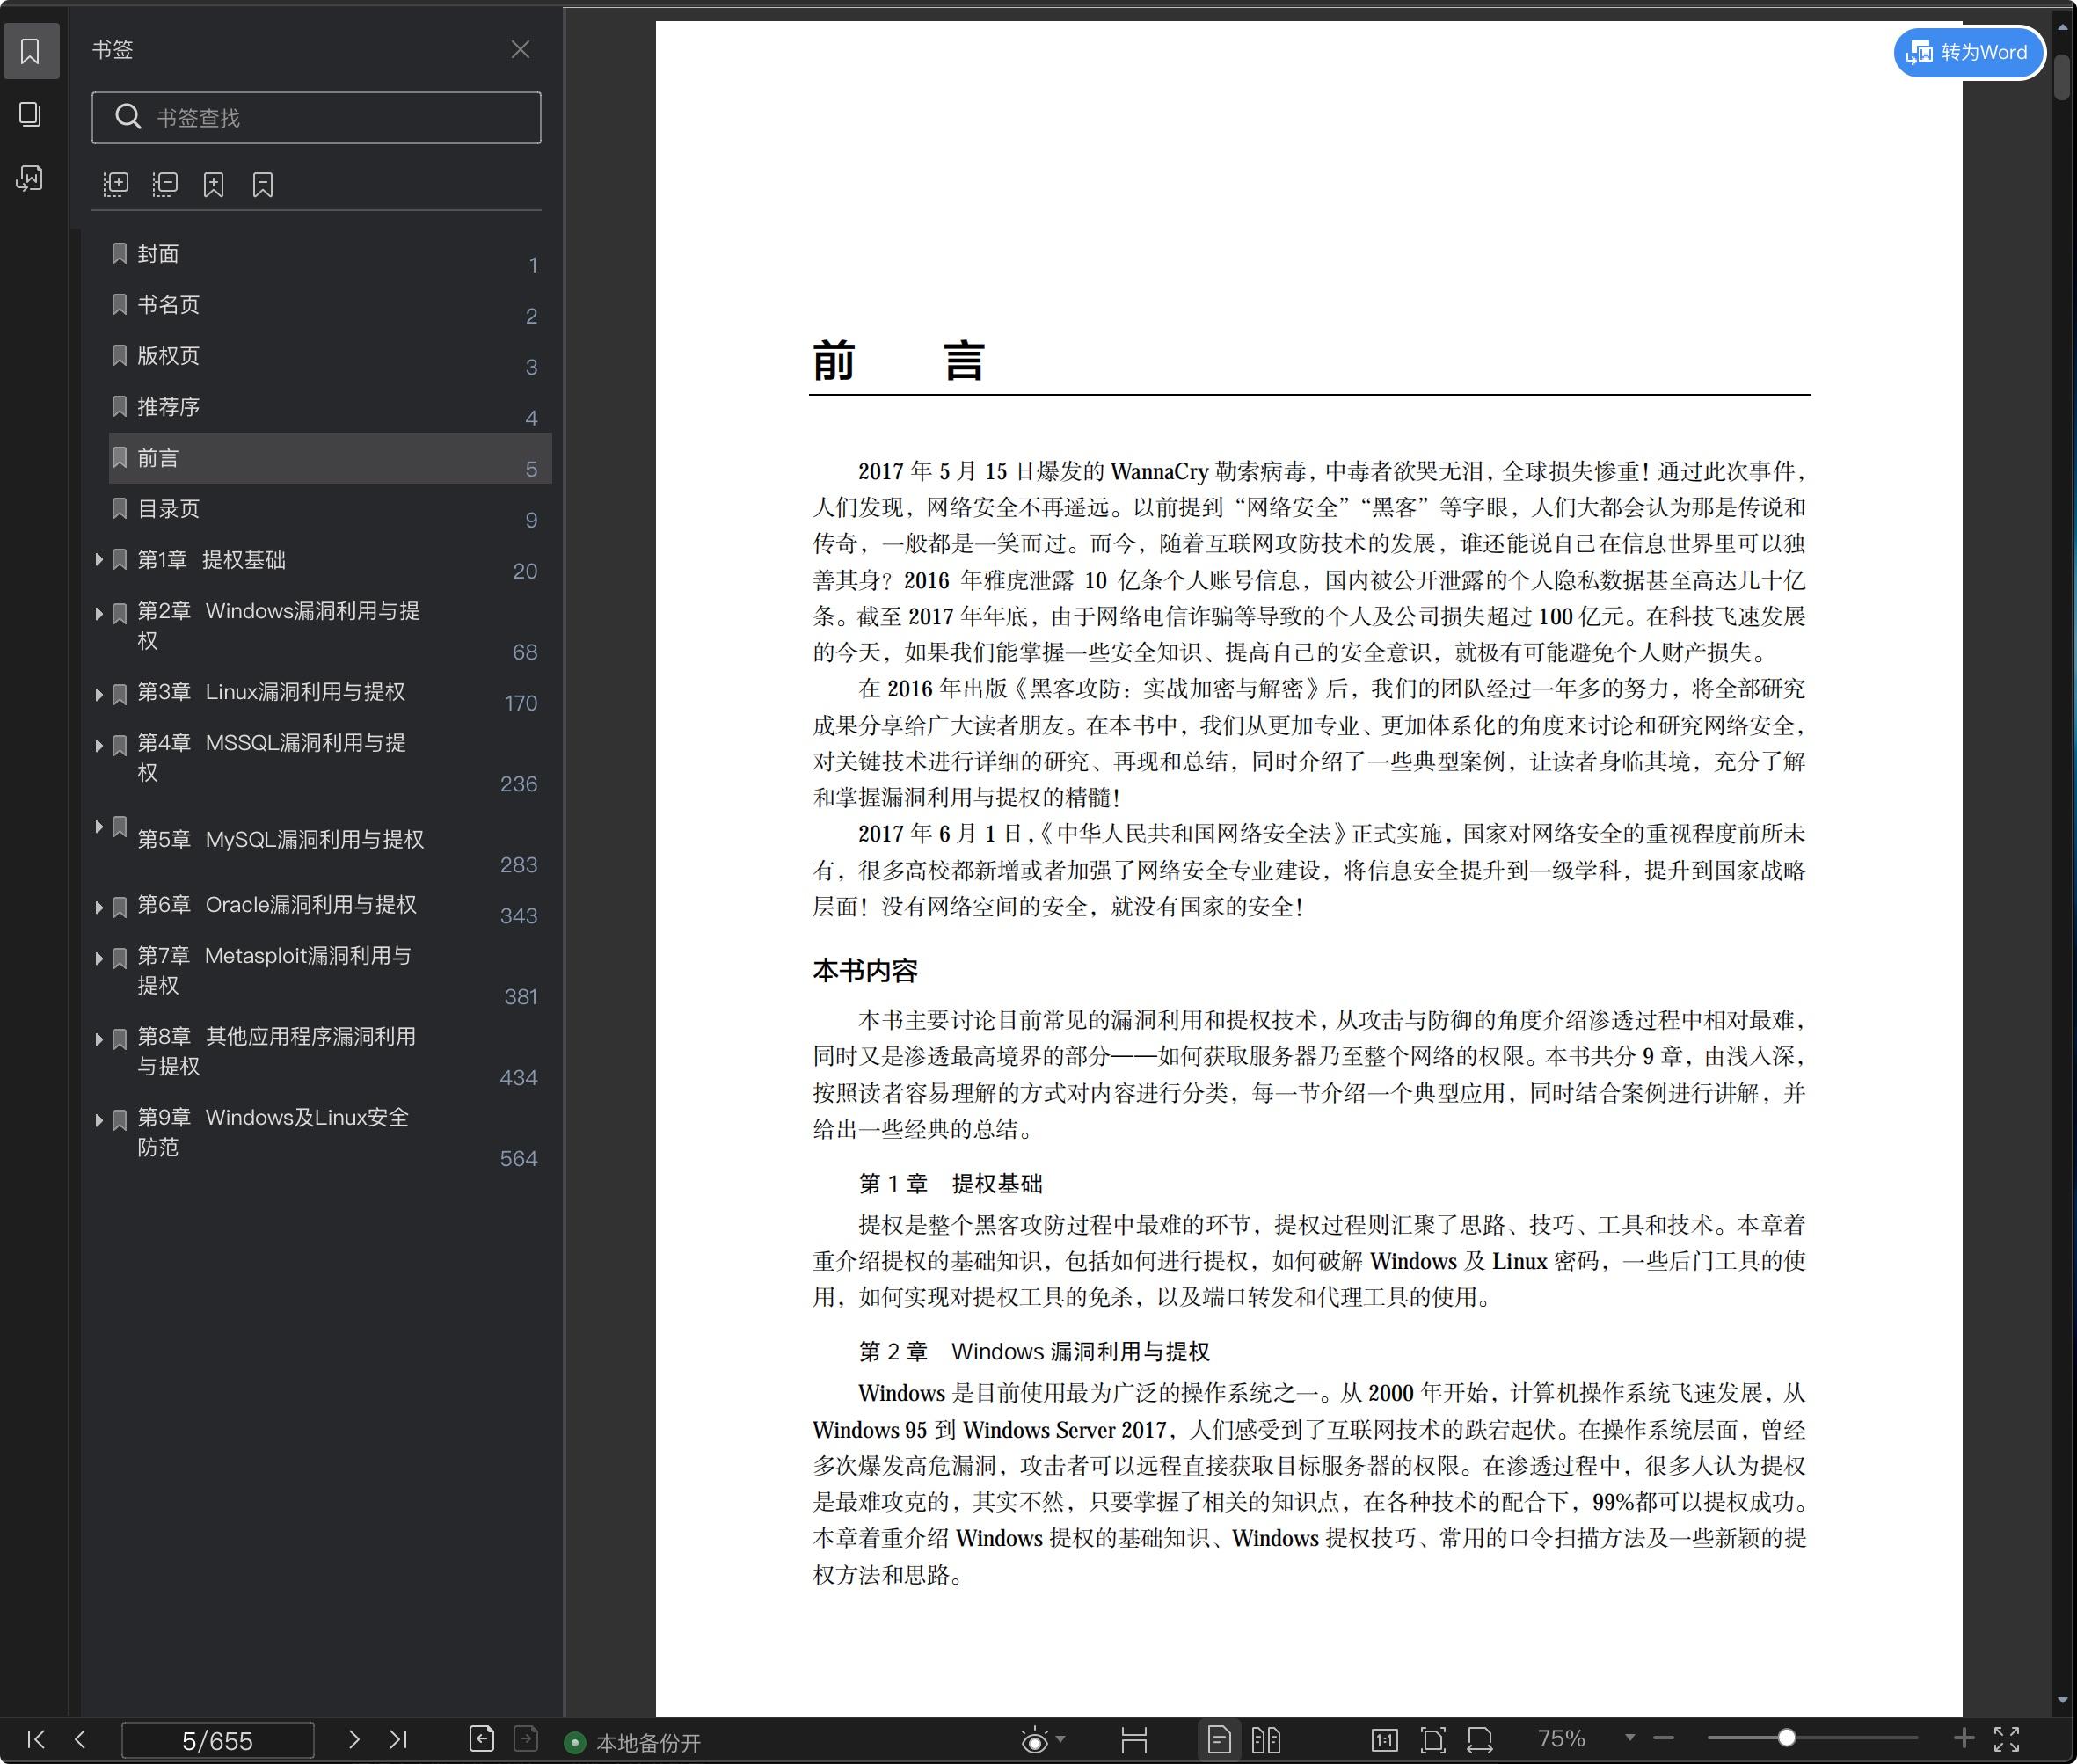Open 第6章 Oracle漏洞利用与提权 bookmark text

[277, 905]
